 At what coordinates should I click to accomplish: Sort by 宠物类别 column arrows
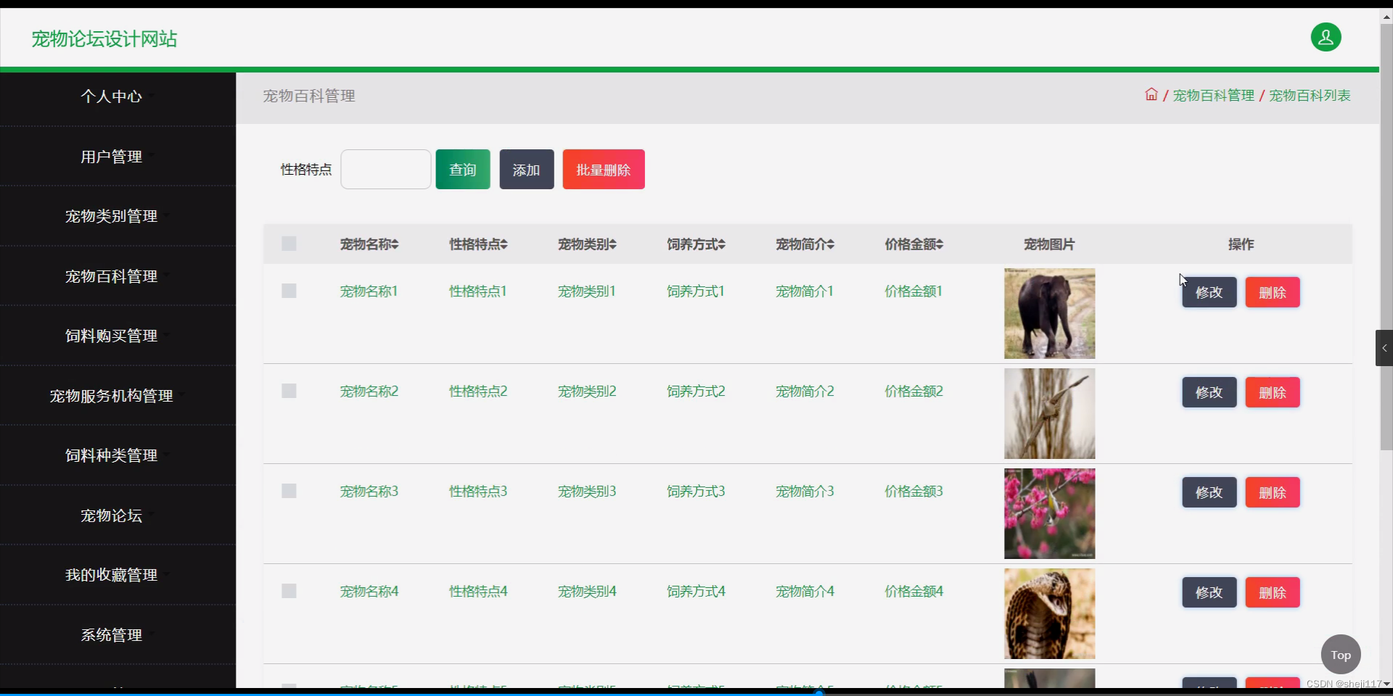tap(613, 244)
